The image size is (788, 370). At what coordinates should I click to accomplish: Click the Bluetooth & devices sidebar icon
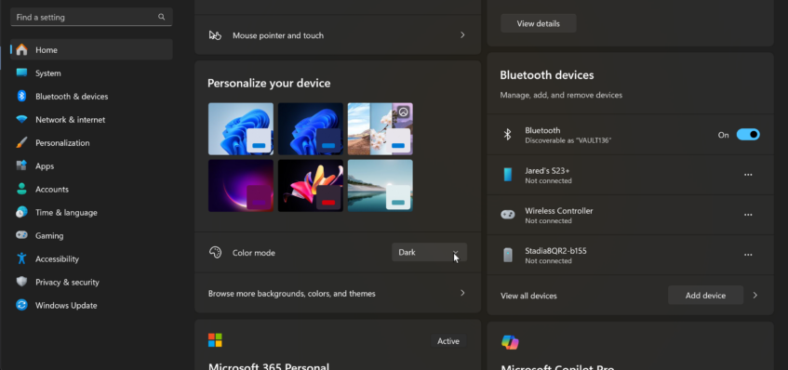tap(21, 96)
